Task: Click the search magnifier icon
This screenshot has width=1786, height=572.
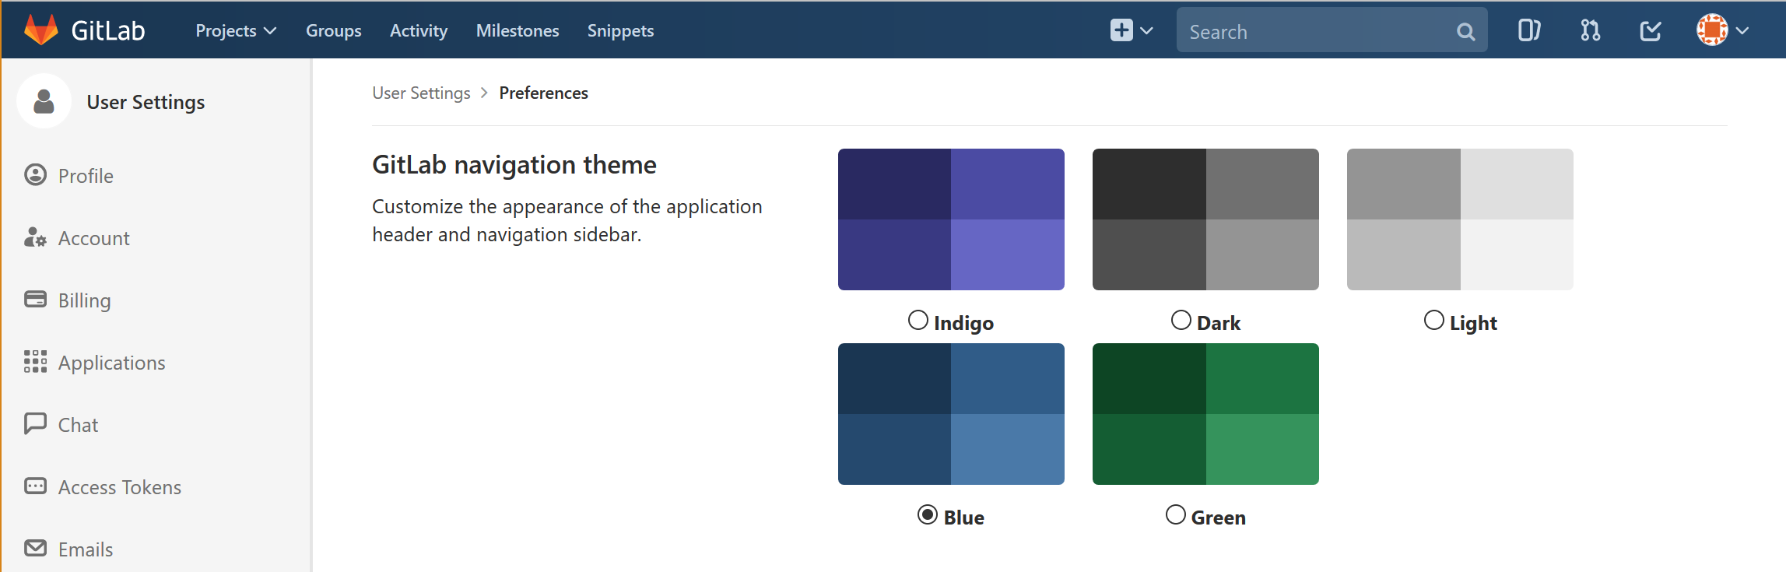Action: click(x=1465, y=32)
